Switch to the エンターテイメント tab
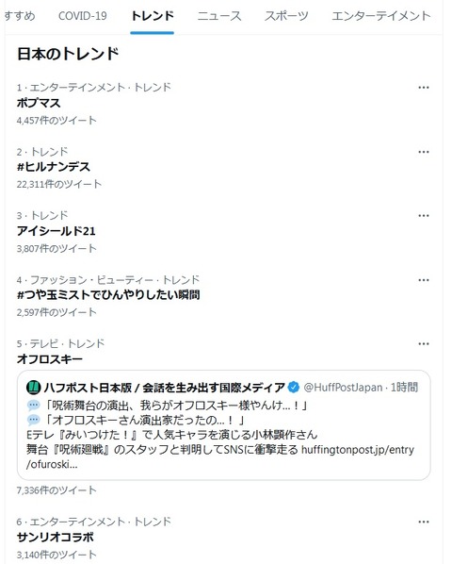452x564 pixels. pyautogui.click(x=381, y=16)
